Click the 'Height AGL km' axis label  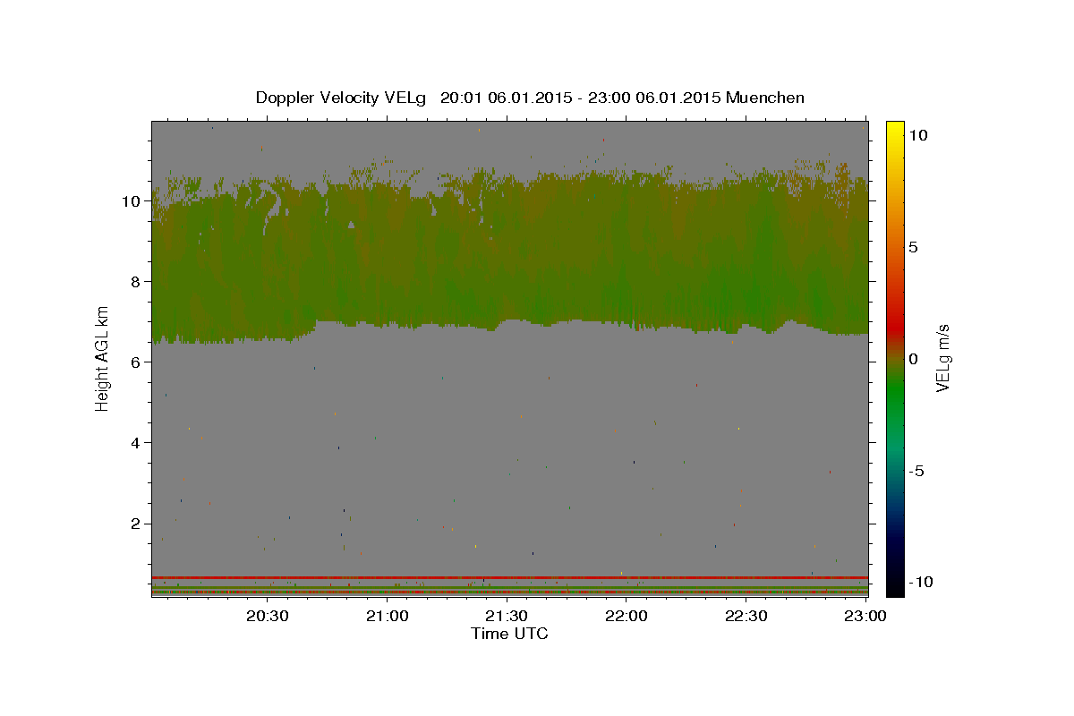pyautogui.click(x=103, y=358)
